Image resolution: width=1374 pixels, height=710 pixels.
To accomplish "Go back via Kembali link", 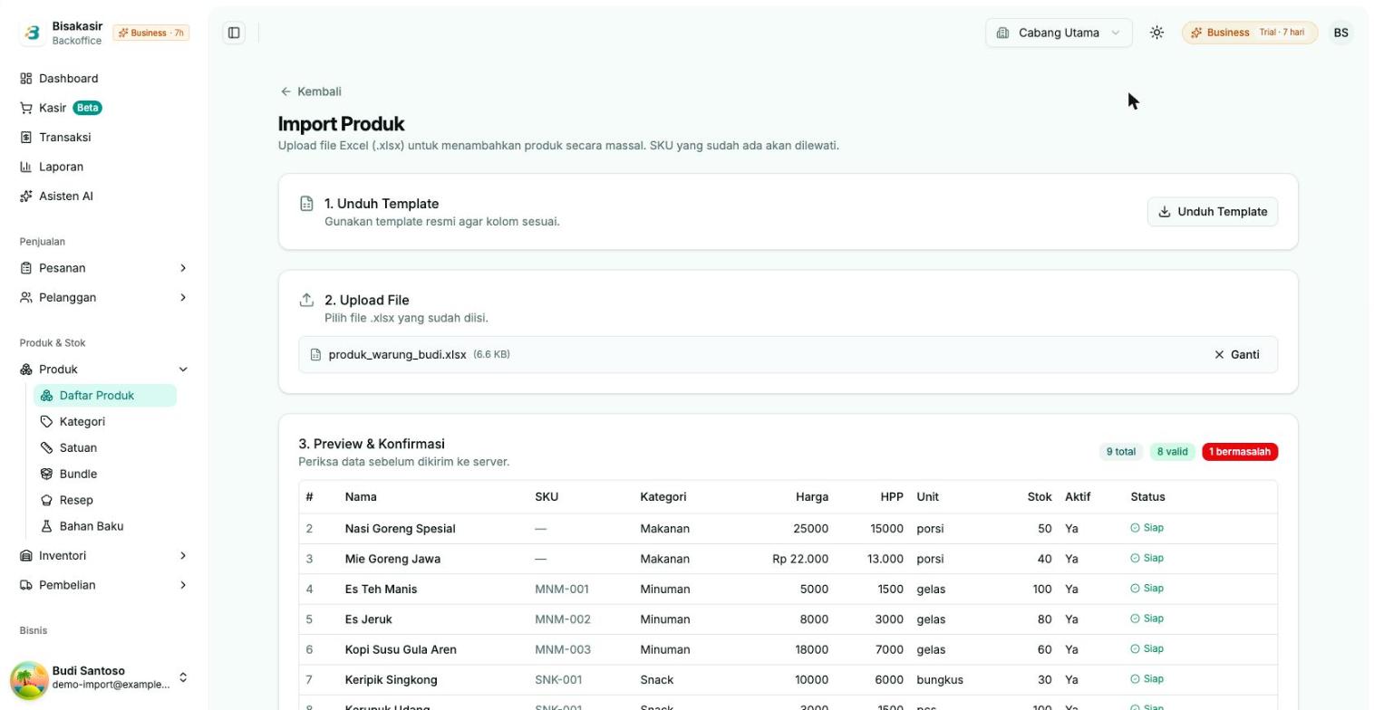I will tap(311, 91).
